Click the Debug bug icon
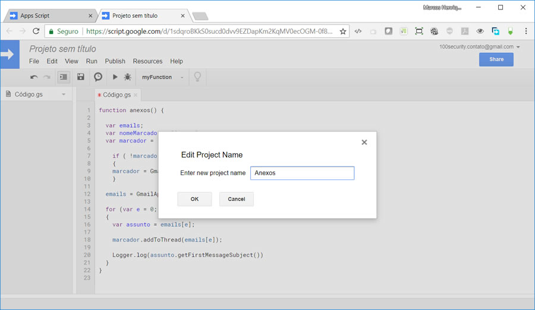Viewport: 535px width, 310px height. click(x=128, y=77)
